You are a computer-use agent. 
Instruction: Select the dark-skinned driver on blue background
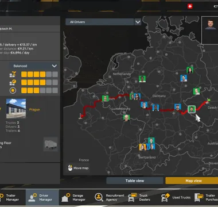[155, 108]
